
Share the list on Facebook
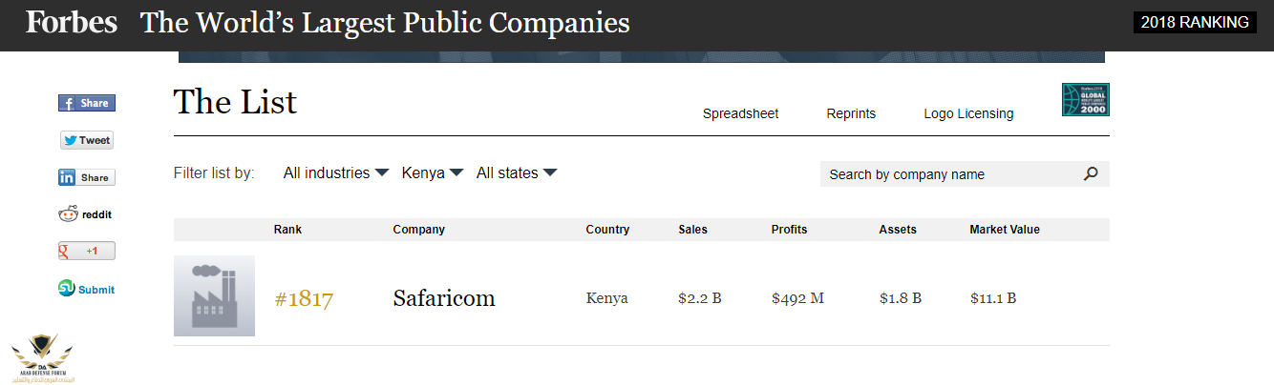87,103
